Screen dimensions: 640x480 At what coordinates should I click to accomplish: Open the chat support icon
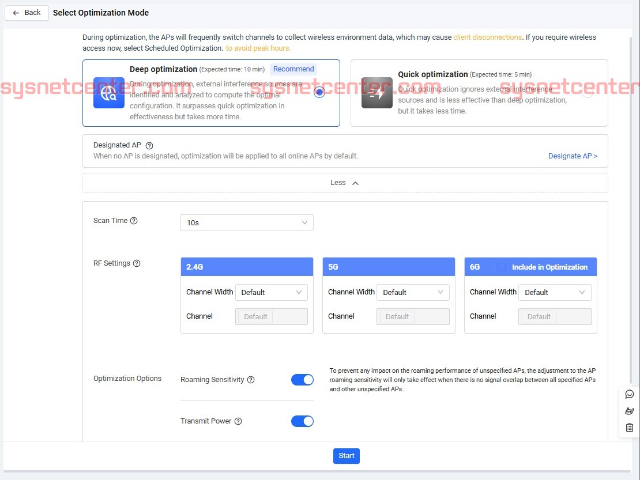[x=630, y=394]
